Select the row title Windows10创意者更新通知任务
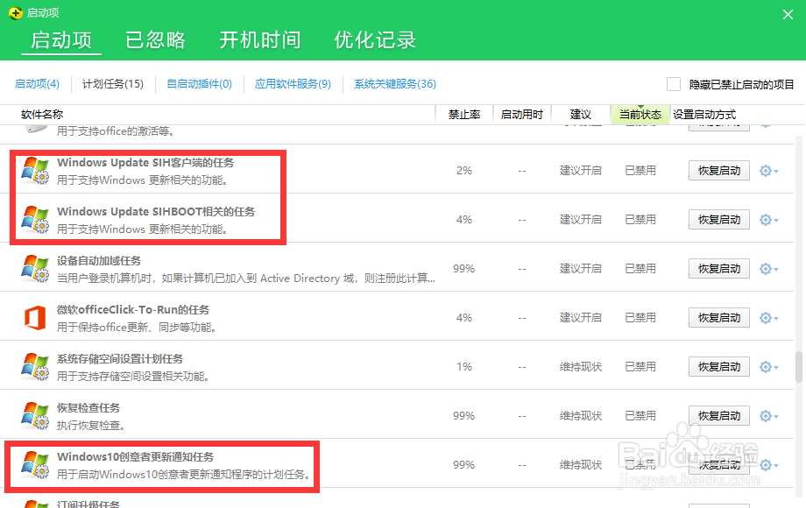The width and height of the screenshot is (806, 508). pyautogui.click(x=135, y=456)
